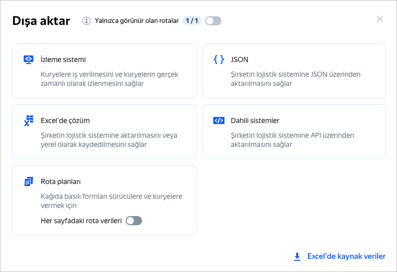Click the 1 / 1 routes counter badge
Image resolution: width=397 pixels, height=272 pixels.
pos(192,21)
